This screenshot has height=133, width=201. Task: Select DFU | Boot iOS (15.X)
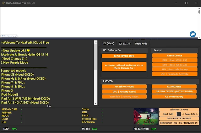point(175,60)
